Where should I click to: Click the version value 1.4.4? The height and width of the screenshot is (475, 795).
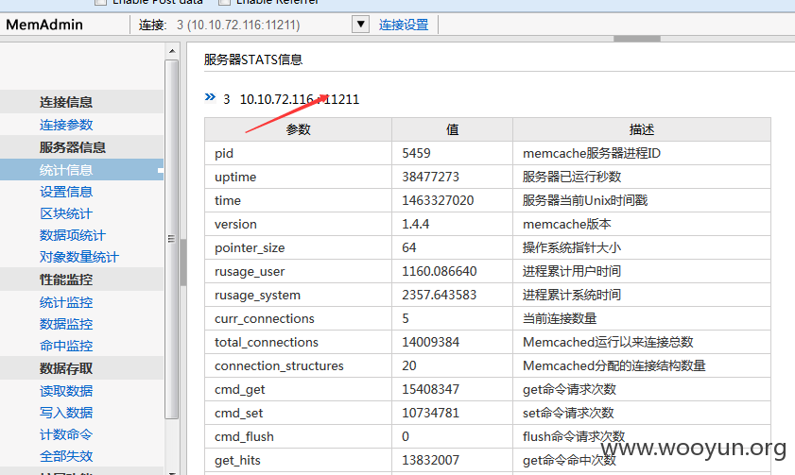(415, 224)
